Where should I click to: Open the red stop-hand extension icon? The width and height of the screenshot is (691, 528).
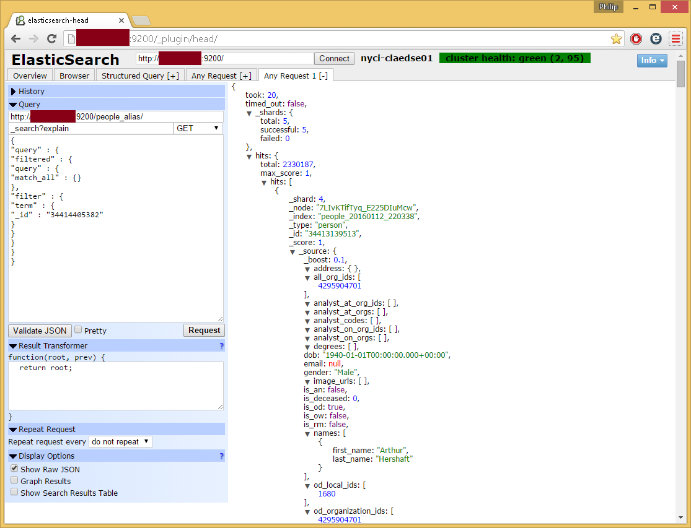coord(636,39)
